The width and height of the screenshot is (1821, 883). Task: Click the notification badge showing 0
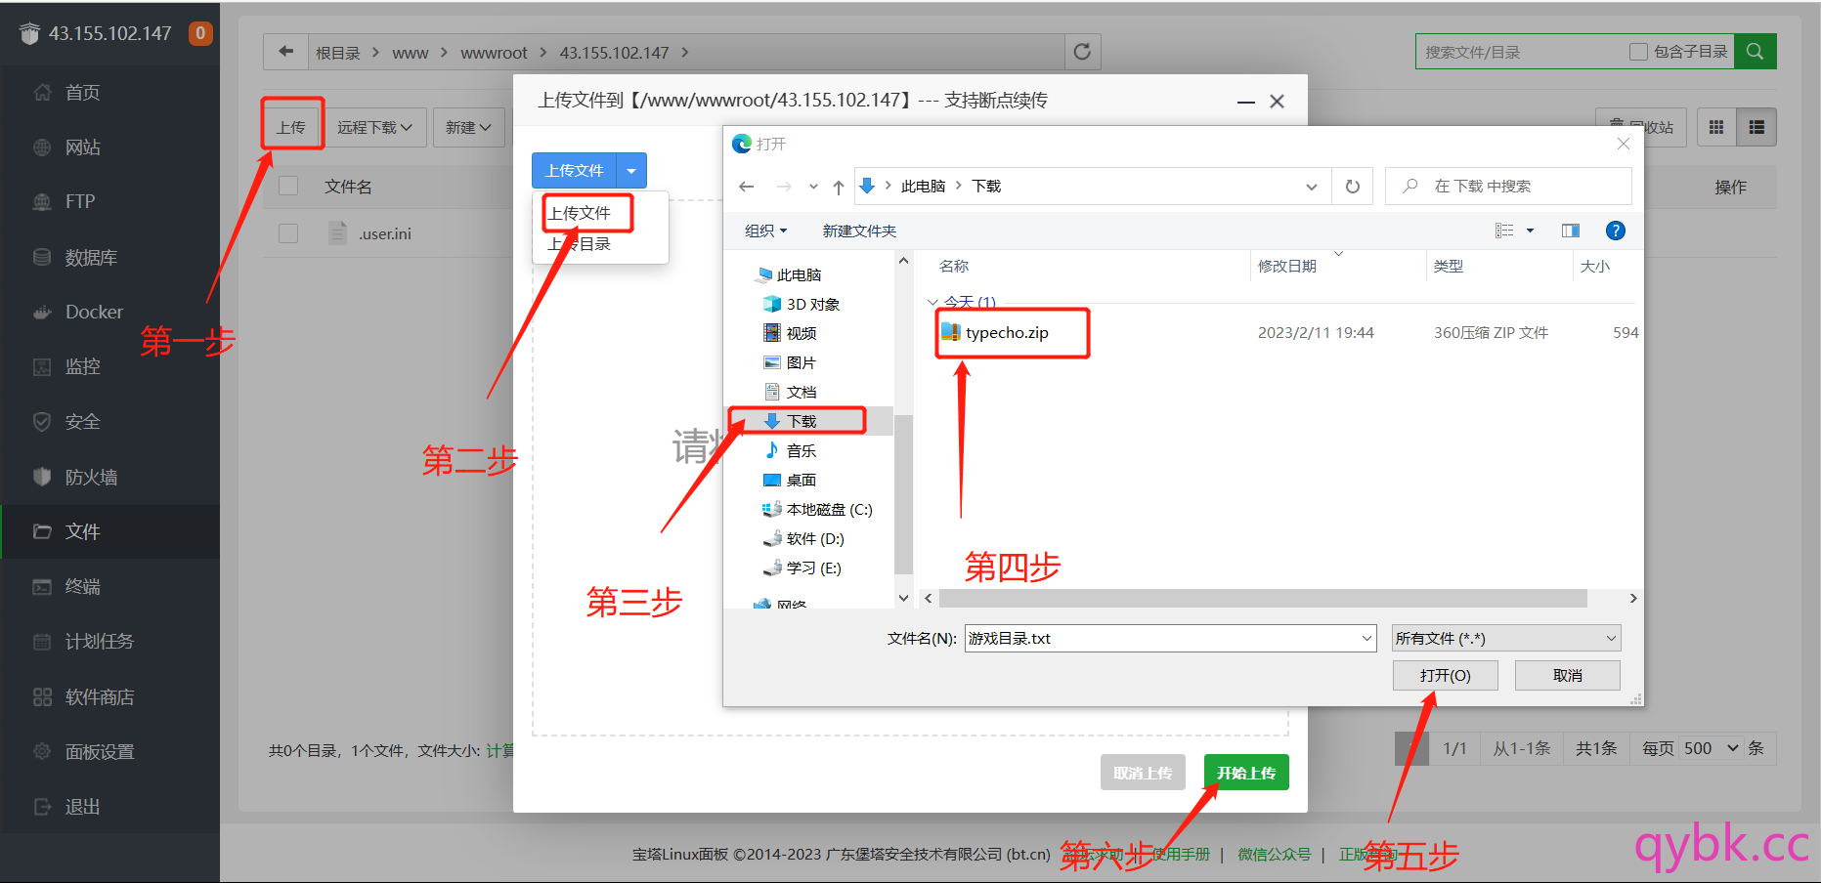[x=200, y=33]
